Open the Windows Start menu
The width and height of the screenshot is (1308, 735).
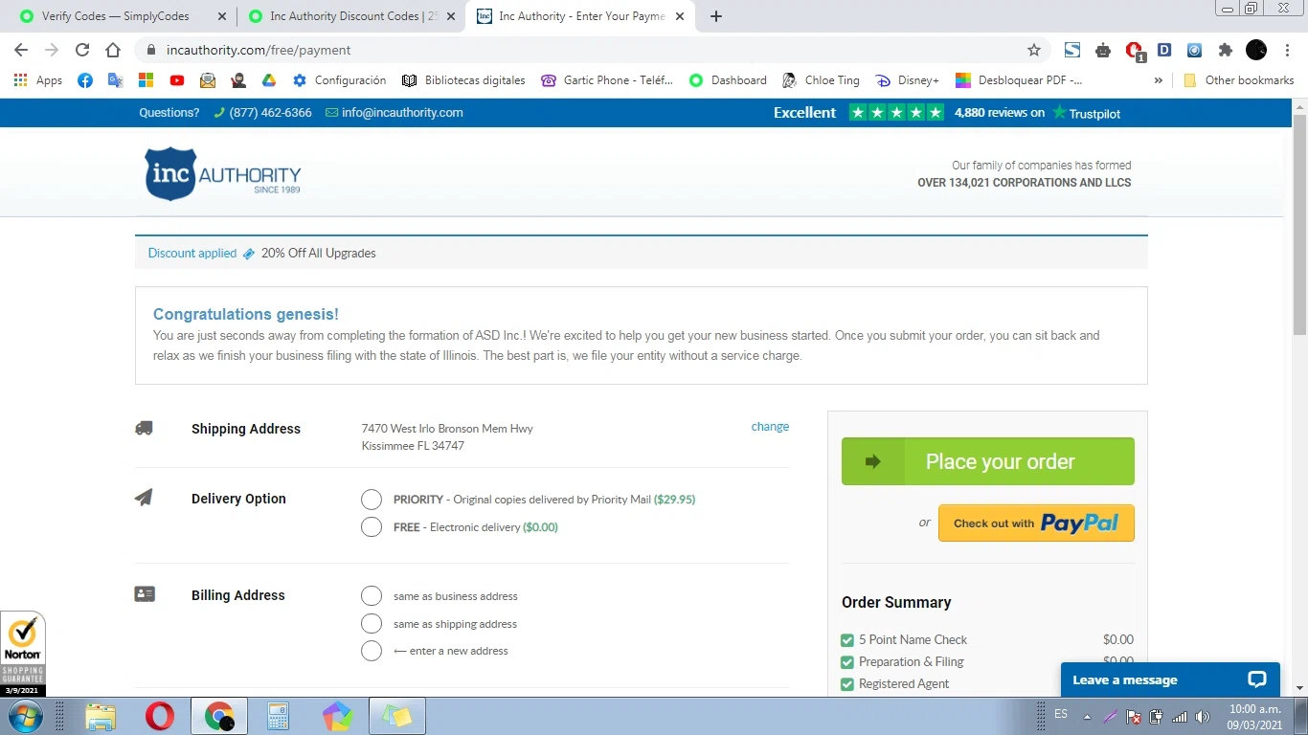[26, 716]
